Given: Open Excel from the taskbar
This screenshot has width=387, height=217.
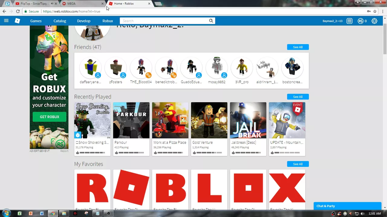Looking at the screenshot, I should (20, 213).
